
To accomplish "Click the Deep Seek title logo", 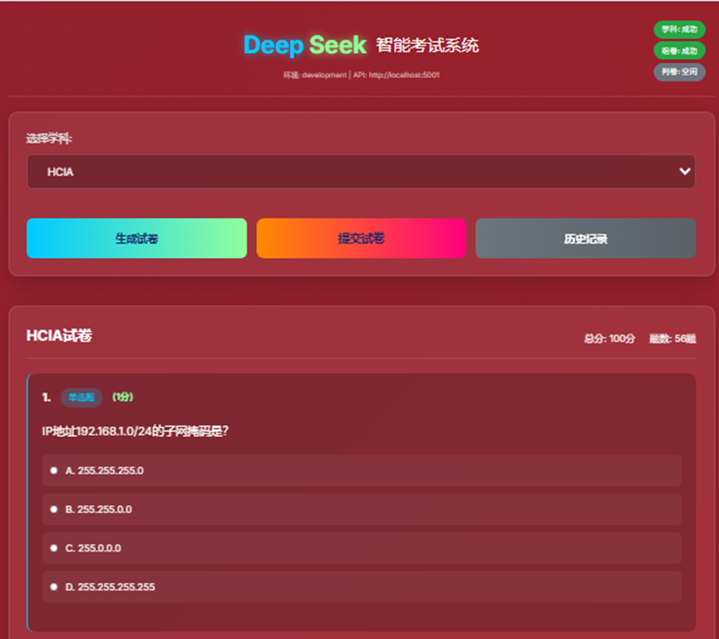I will (x=305, y=45).
